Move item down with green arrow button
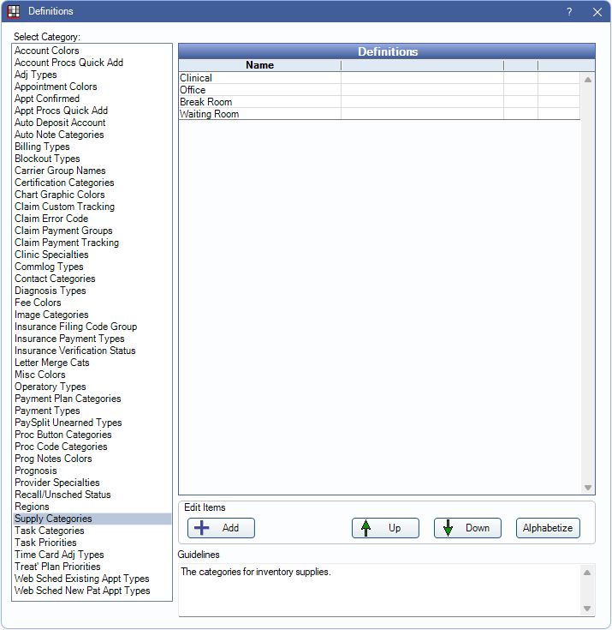Image resolution: width=612 pixels, height=630 pixels. coord(467,528)
